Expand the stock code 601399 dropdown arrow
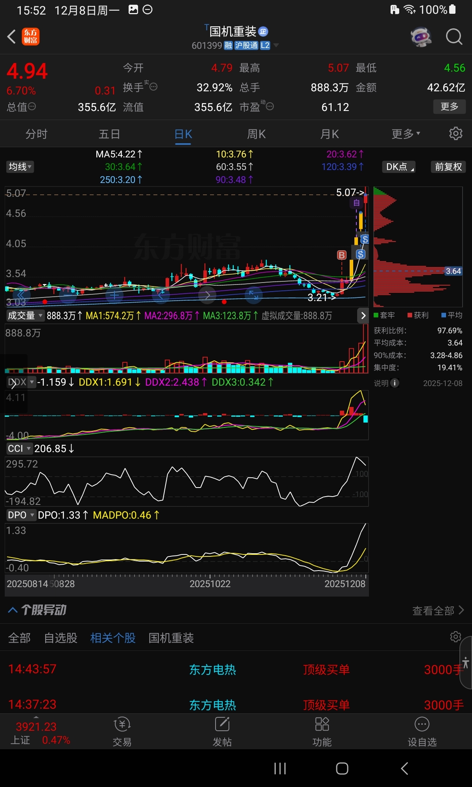Image resolution: width=472 pixels, height=787 pixels. point(276,45)
